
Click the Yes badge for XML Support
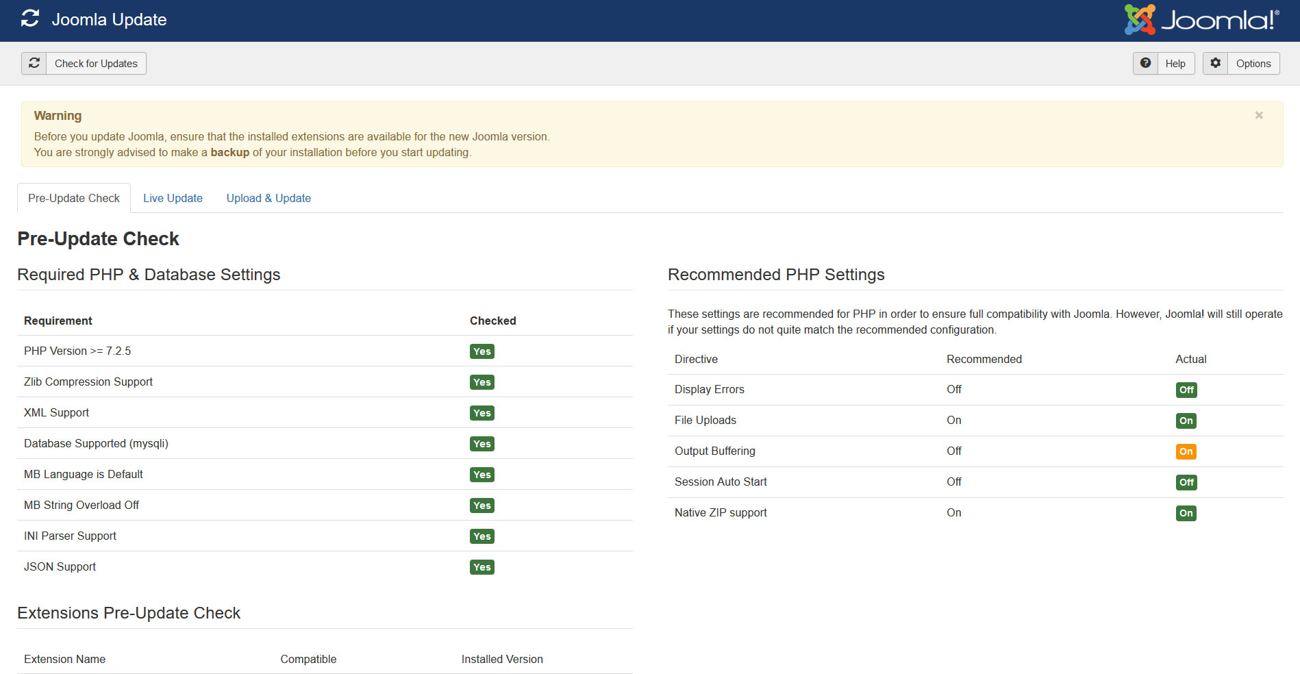tap(482, 412)
